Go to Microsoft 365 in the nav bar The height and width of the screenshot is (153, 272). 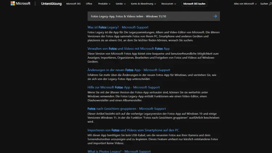(73, 4)
